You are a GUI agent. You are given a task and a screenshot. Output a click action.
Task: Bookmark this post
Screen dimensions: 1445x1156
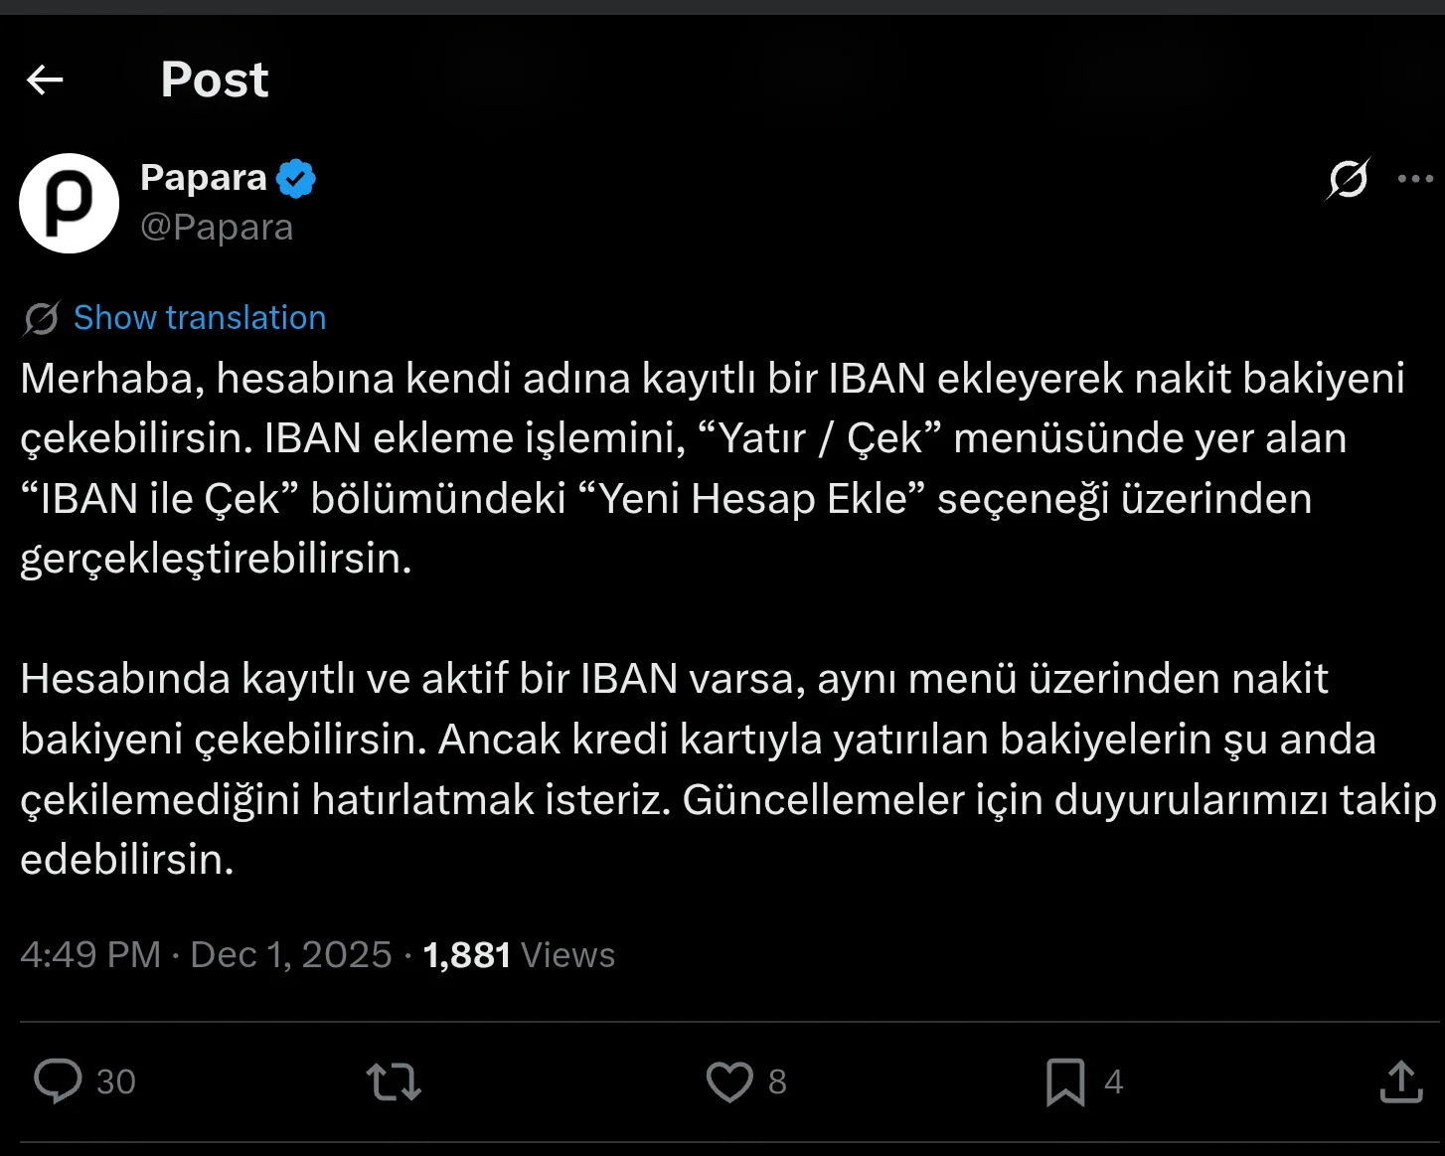tap(1065, 1081)
